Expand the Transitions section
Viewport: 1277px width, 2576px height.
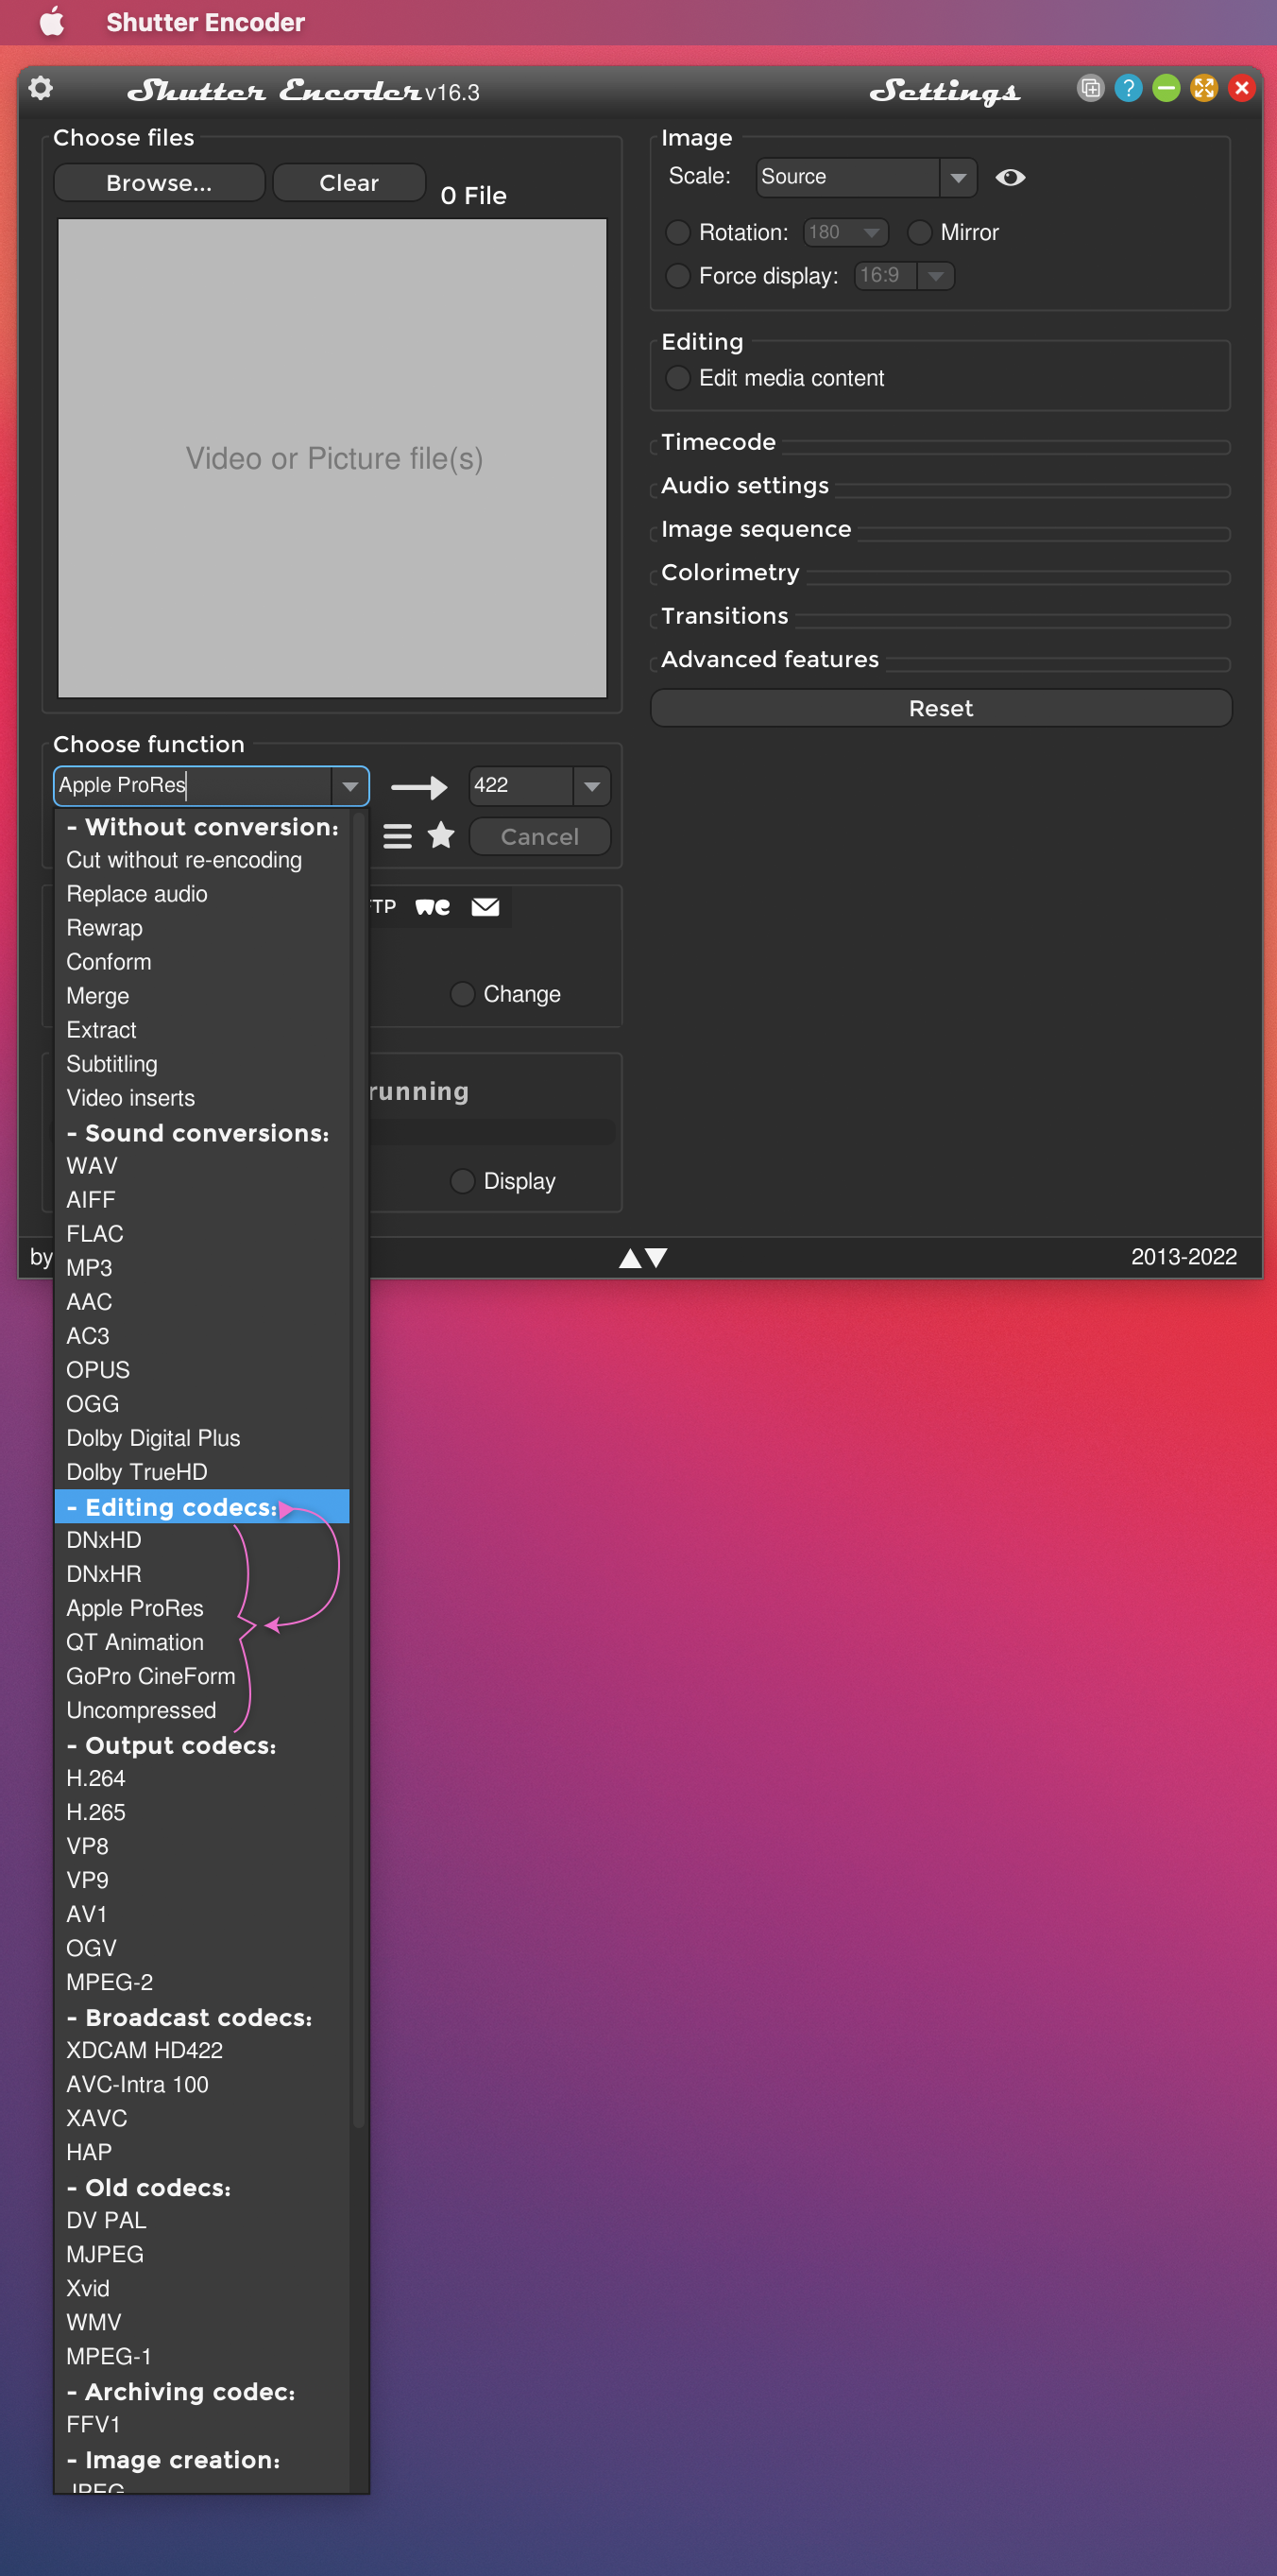pyautogui.click(x=724, y=616)
